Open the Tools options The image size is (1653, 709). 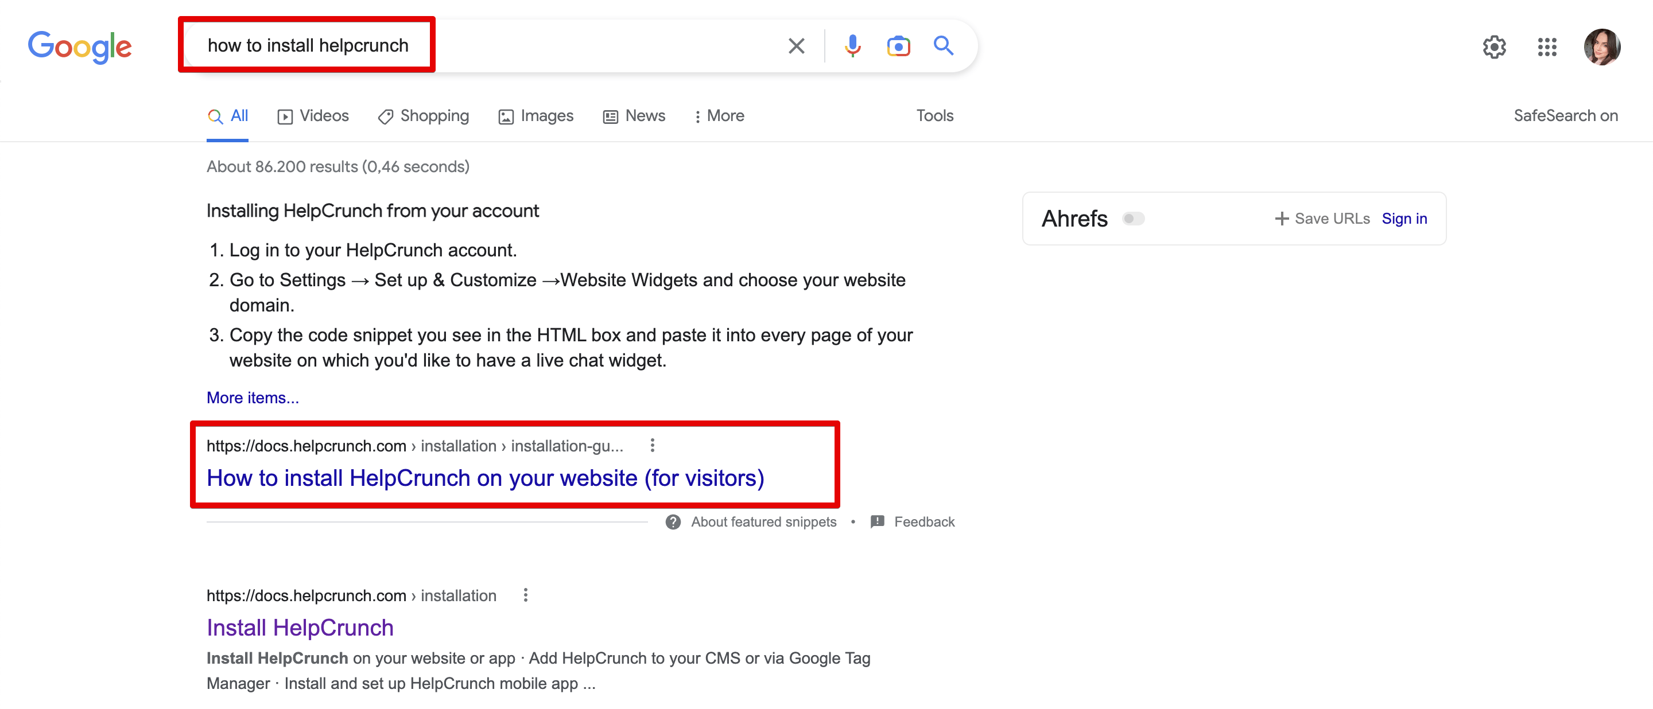click(x=934, y=116)
